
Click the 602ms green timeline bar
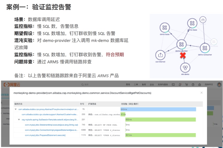tap(161, 120)
